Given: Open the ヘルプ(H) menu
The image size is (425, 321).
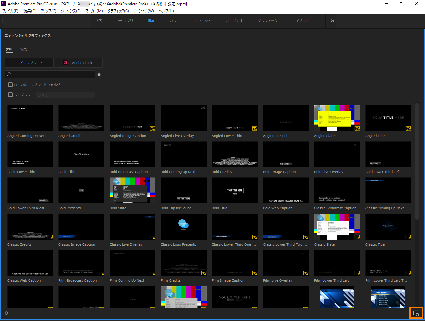Looking at the screenshot, I should 166,11.
